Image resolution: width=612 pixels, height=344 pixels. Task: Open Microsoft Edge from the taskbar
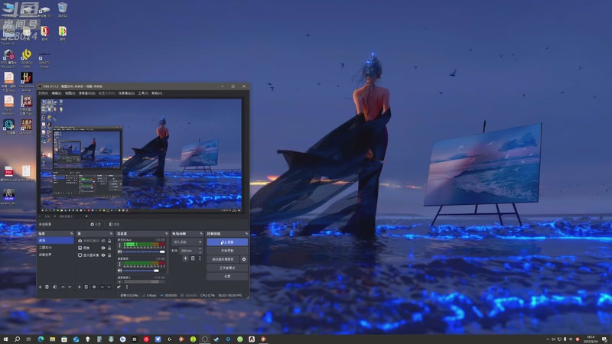[41, 339]
